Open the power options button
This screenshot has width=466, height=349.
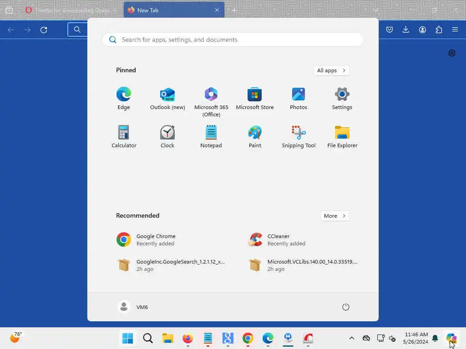pos(346,307)
